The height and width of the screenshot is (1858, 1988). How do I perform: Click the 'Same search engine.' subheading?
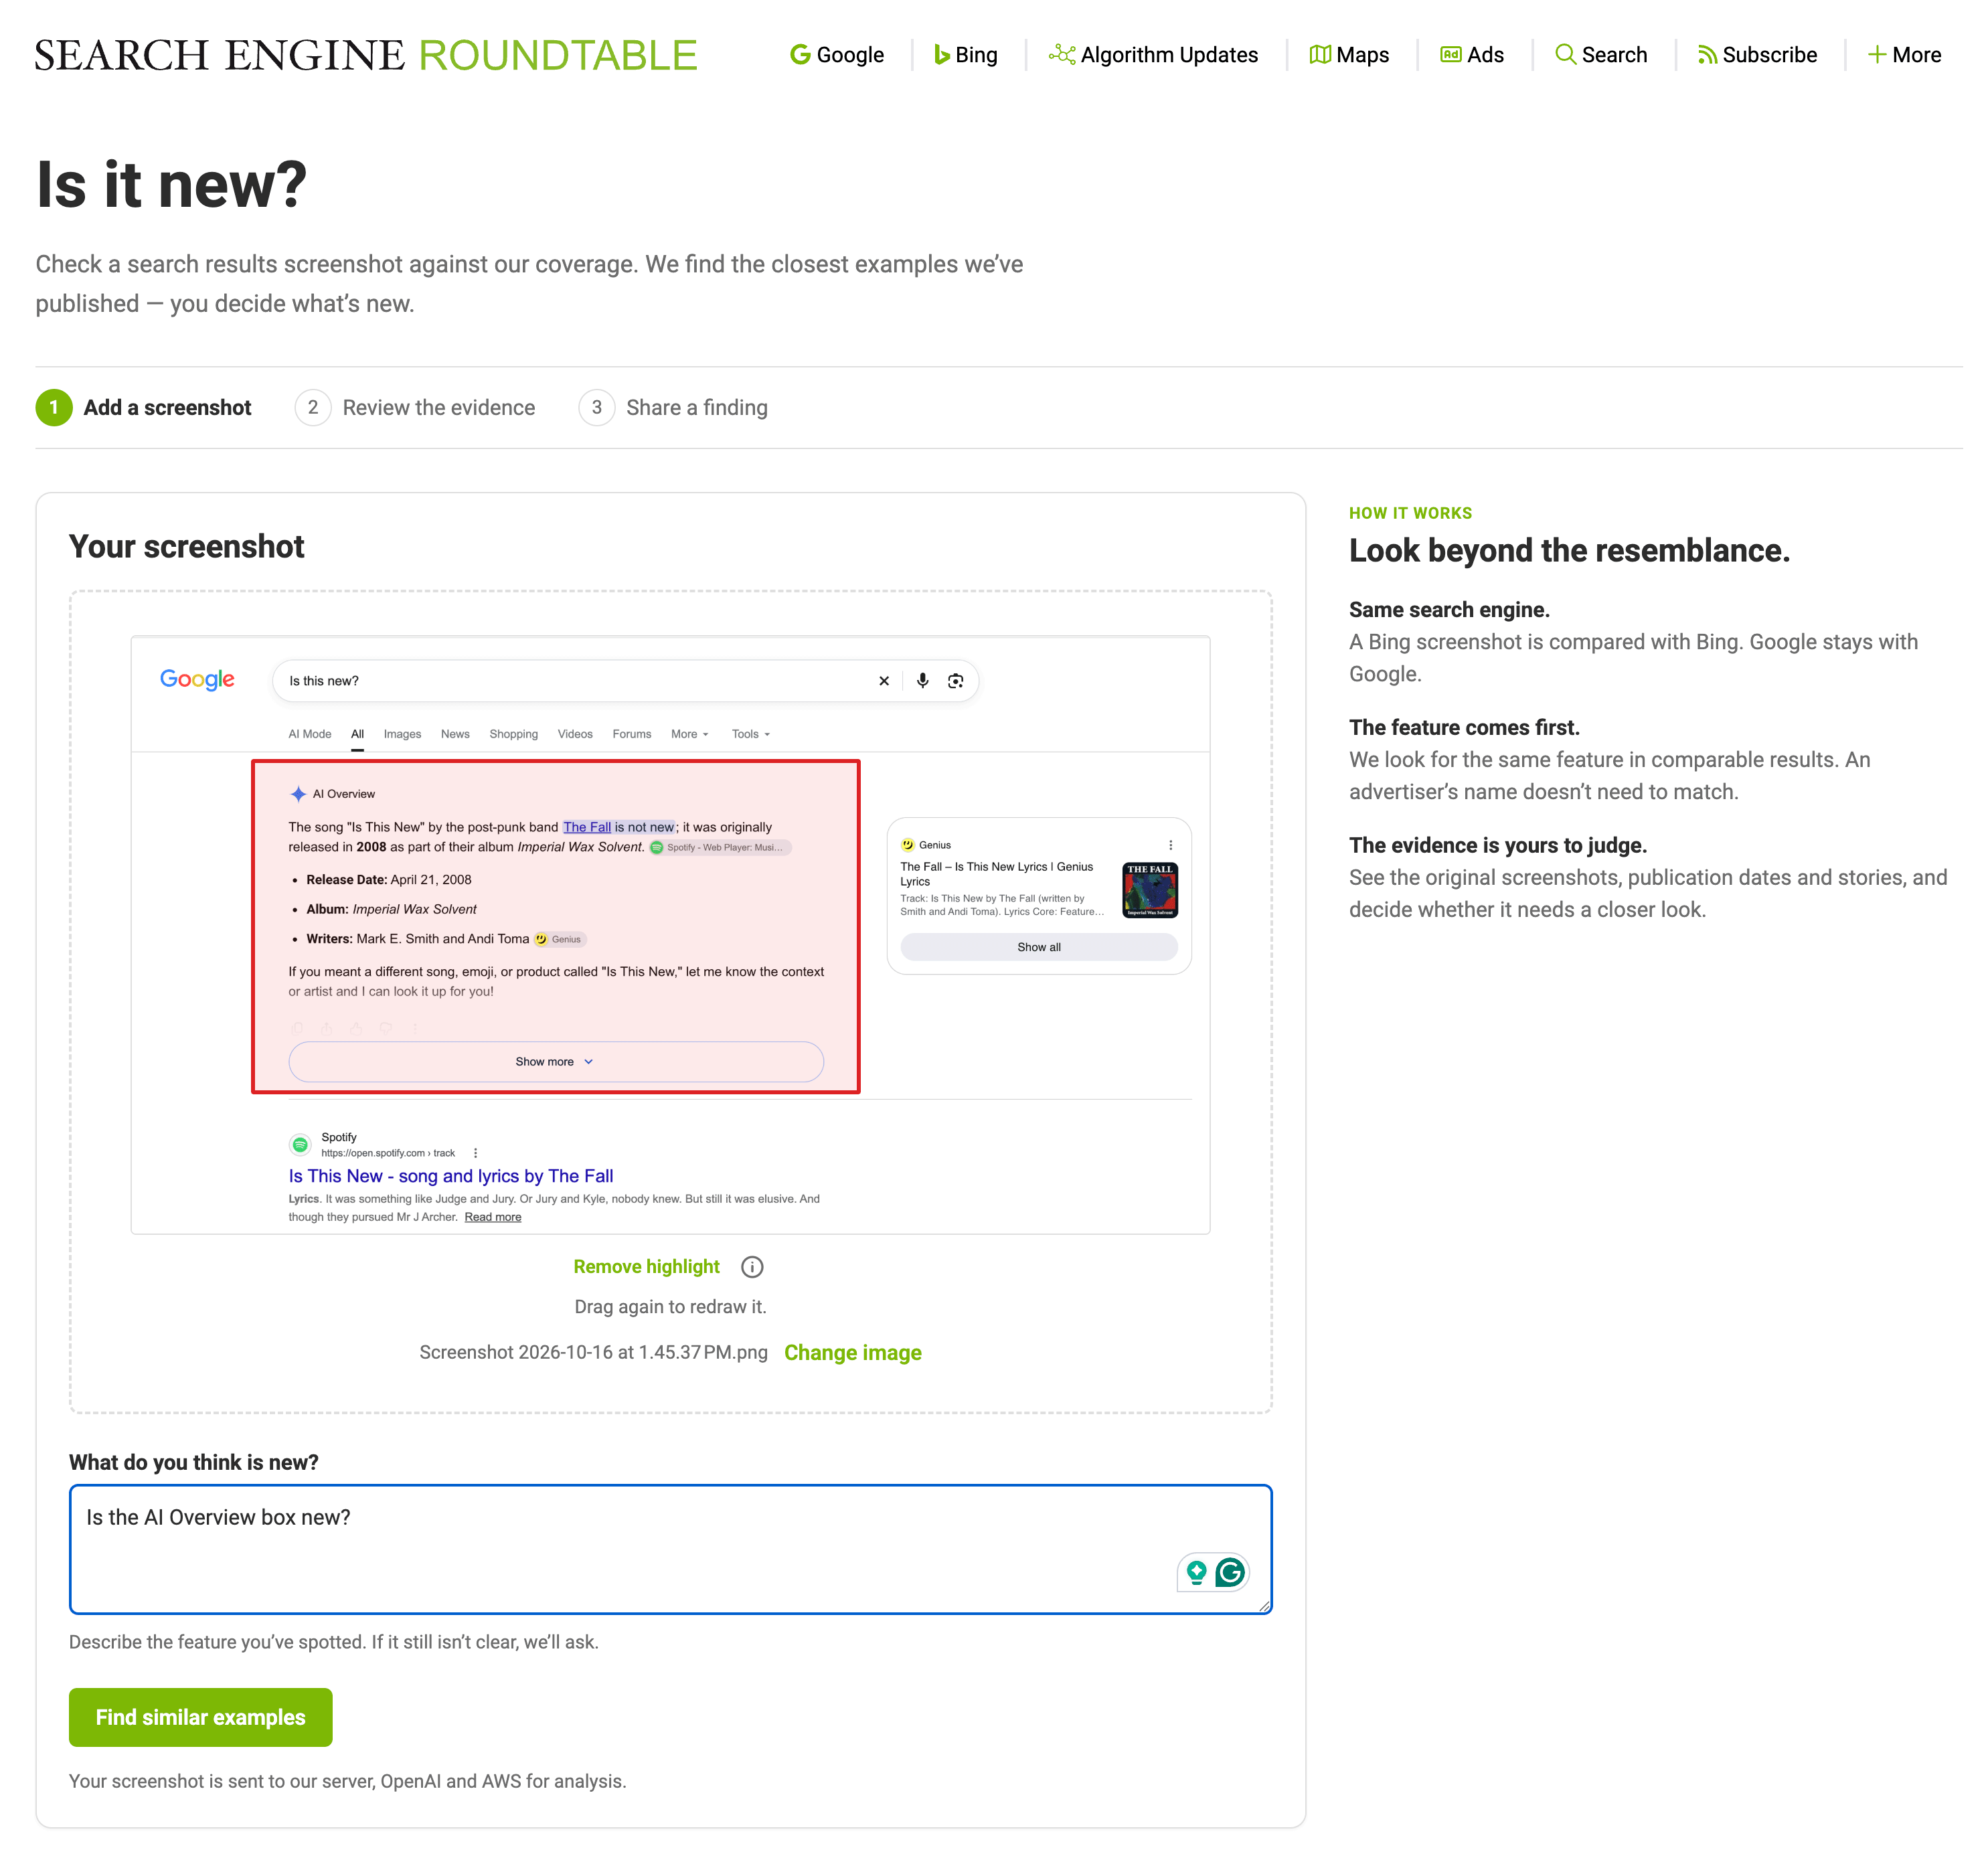pos(1449,610)
